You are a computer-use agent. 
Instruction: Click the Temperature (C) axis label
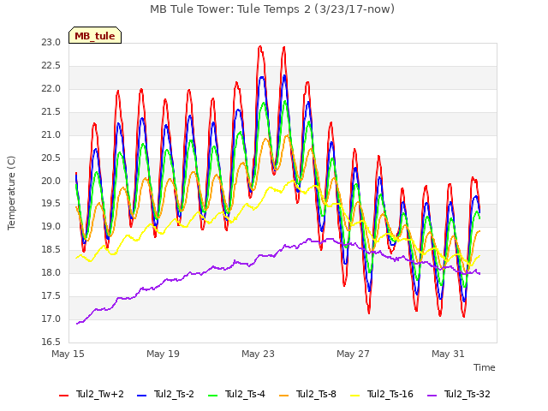point(11,193)
